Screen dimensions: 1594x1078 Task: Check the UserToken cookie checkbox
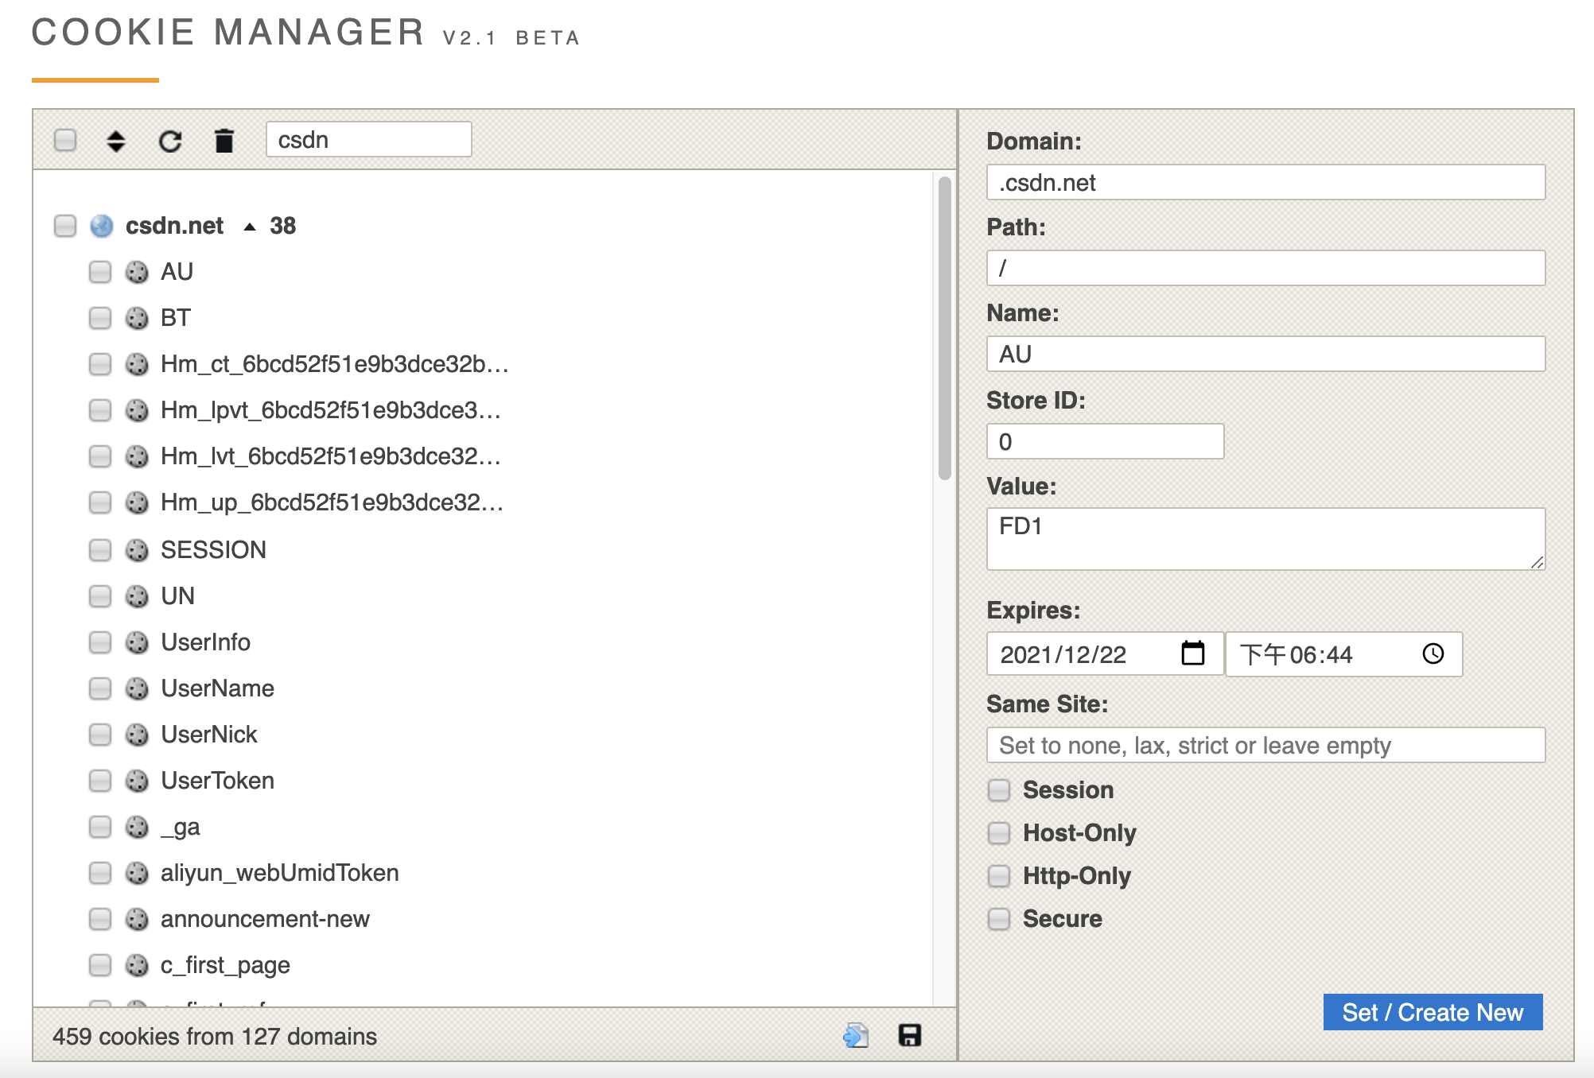pos(100,781)
